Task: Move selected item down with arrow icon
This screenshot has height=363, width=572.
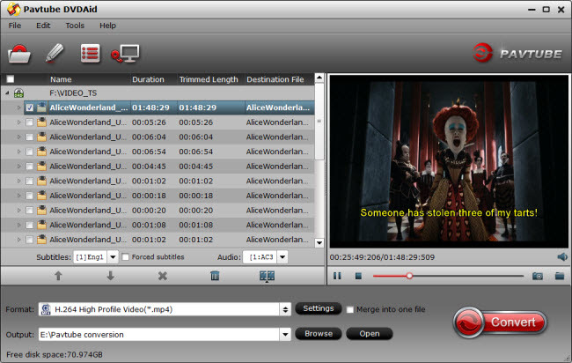Action: (x=111, y=276)
